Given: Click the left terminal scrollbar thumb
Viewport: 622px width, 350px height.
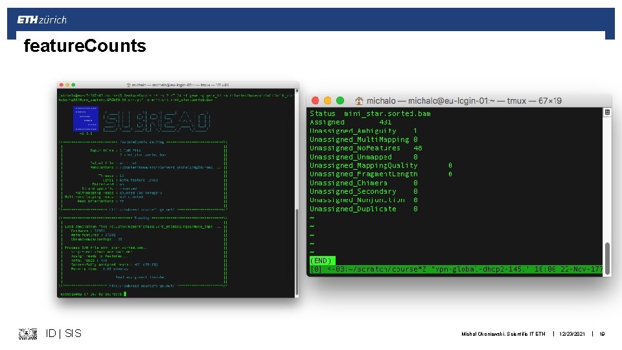Looking at the screenshot, I should coord(297,252).
